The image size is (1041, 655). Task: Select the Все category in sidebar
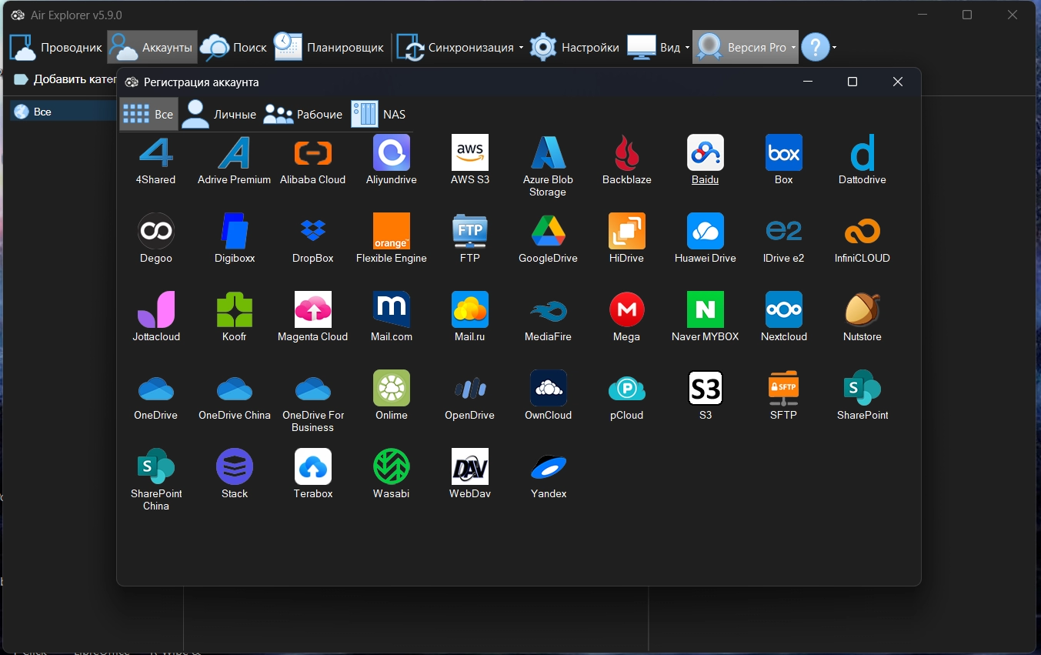pos(64,112)
